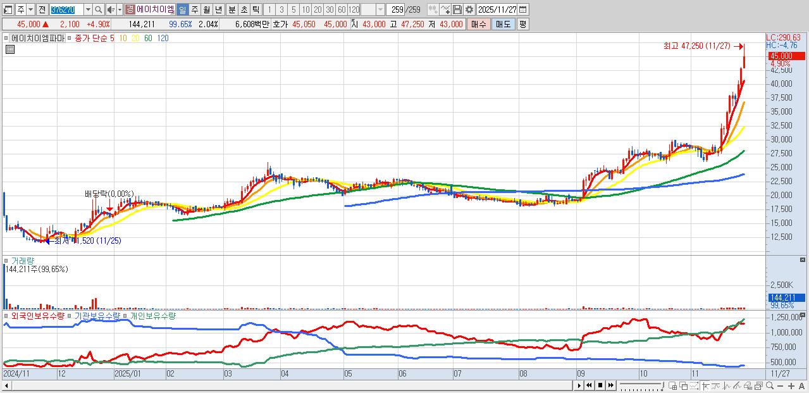Click the save floppy disk icon
The width and height of the screenshot is (809, 393).
(x=457, y=9)
